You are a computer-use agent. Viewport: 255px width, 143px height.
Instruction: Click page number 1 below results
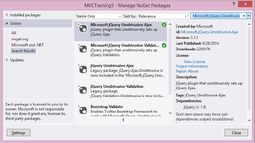[x=123, y=120]
